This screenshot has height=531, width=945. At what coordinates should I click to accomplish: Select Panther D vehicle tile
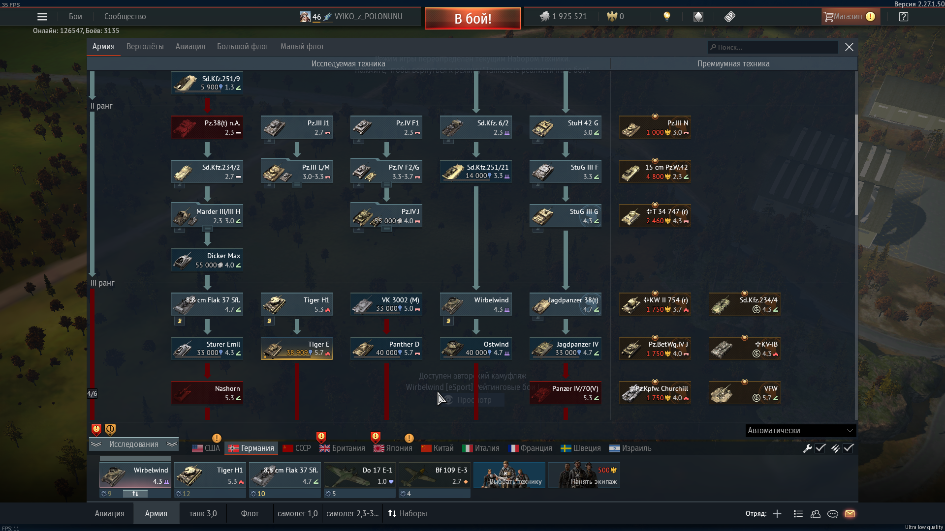point(386,348)
